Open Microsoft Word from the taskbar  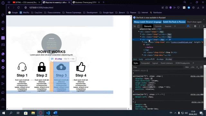(x=55, y=113)
